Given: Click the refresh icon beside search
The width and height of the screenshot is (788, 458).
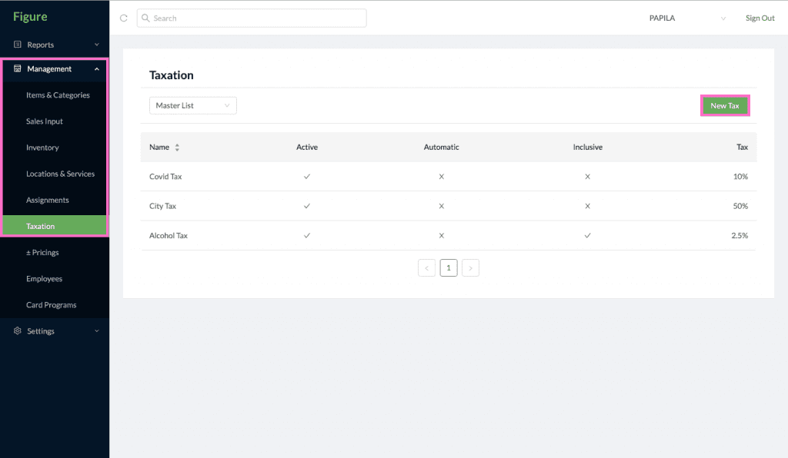Looking at the screenshot, I should point(124,18).
